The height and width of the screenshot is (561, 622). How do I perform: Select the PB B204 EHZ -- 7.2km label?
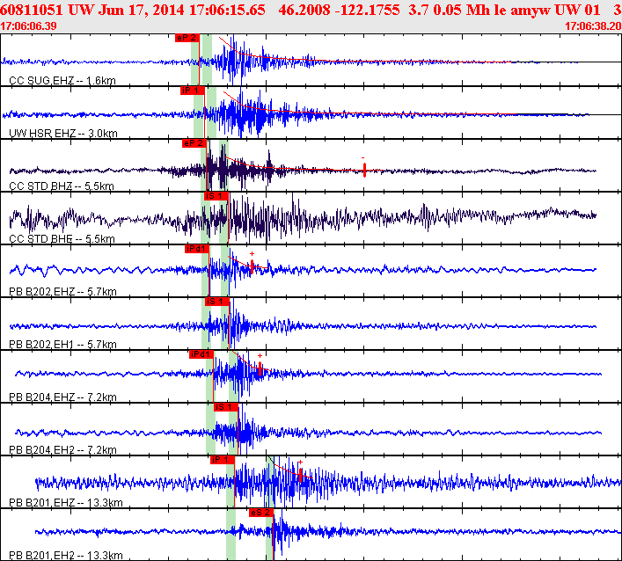[x=62, y=397]
